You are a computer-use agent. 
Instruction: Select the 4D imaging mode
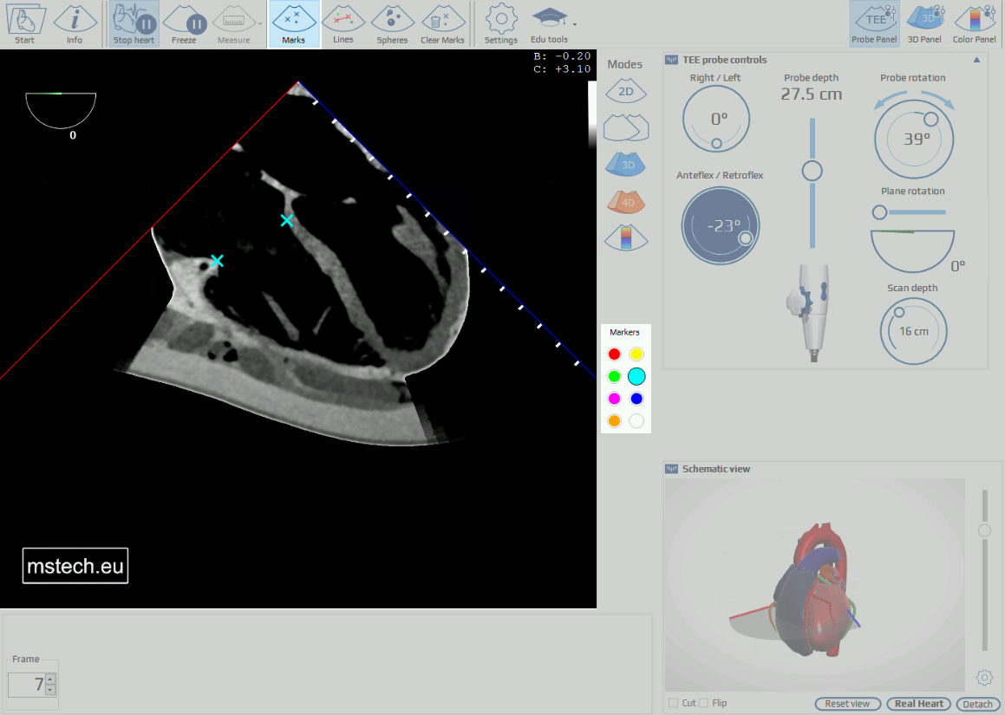point(626,202)
